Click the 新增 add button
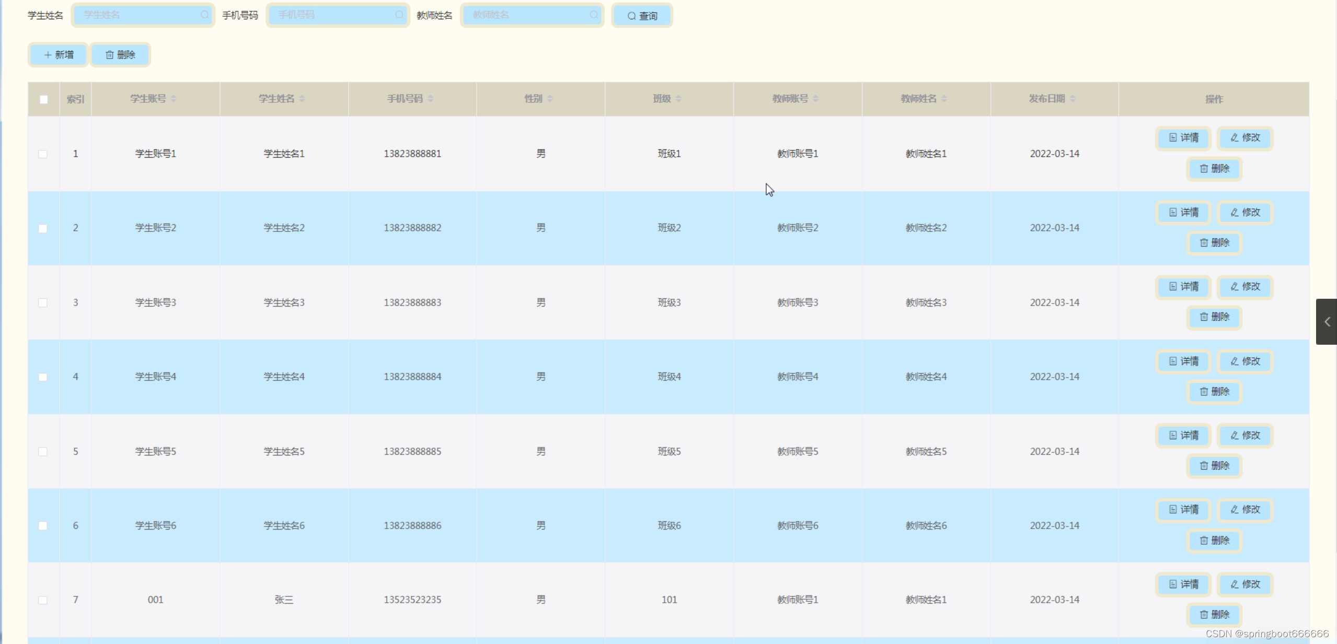Screen dimensions: 1337x644 [58, 55]
